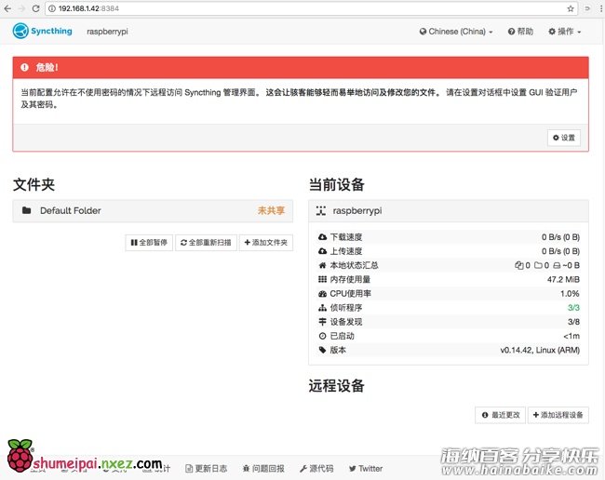Click the 侦听程序 sitemap icon

pyautogui.click(x=323, y=308)
